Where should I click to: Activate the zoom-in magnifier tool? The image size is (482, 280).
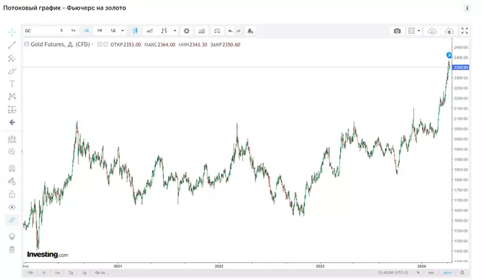click(12, 151)
